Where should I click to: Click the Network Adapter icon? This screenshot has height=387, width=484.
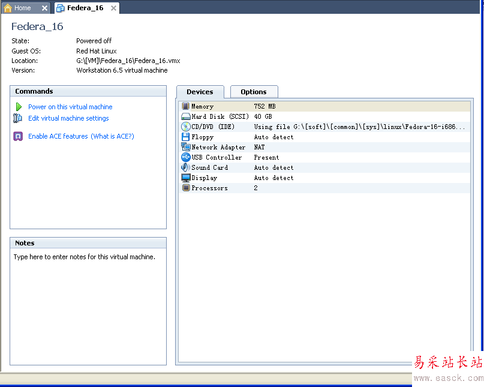(185, 147)
